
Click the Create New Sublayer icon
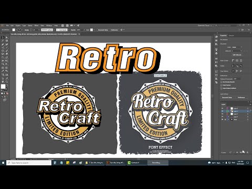[240, 153]
